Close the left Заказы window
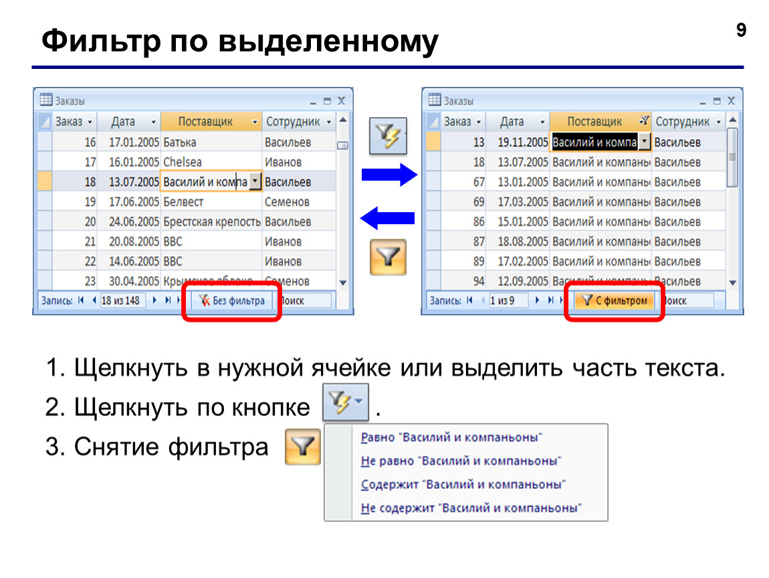Screen dimensions: 769x578 click(x=341, y=101)
